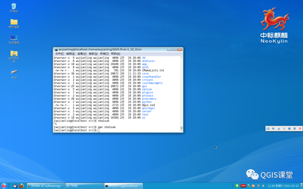
Task: Click the 'man sha1sum' command text
Action: tap(107, 127)
